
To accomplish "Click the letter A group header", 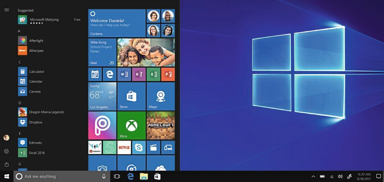I will [19, 31].
